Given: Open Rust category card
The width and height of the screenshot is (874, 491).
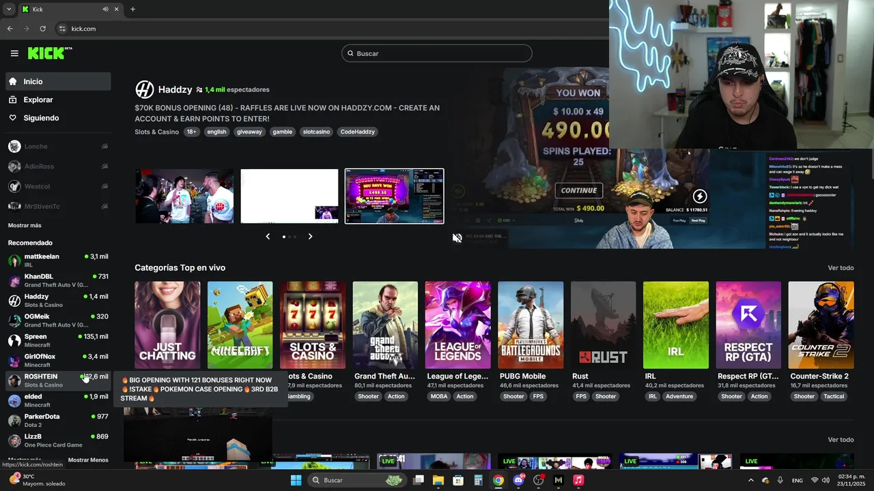Looking at the screenshot, I should (603, 325).
